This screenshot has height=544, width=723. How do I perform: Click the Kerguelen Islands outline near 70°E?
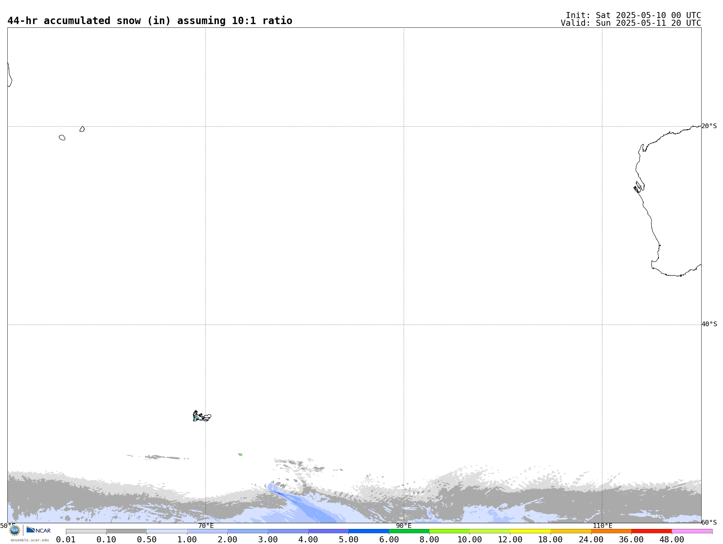click(202, 416)
